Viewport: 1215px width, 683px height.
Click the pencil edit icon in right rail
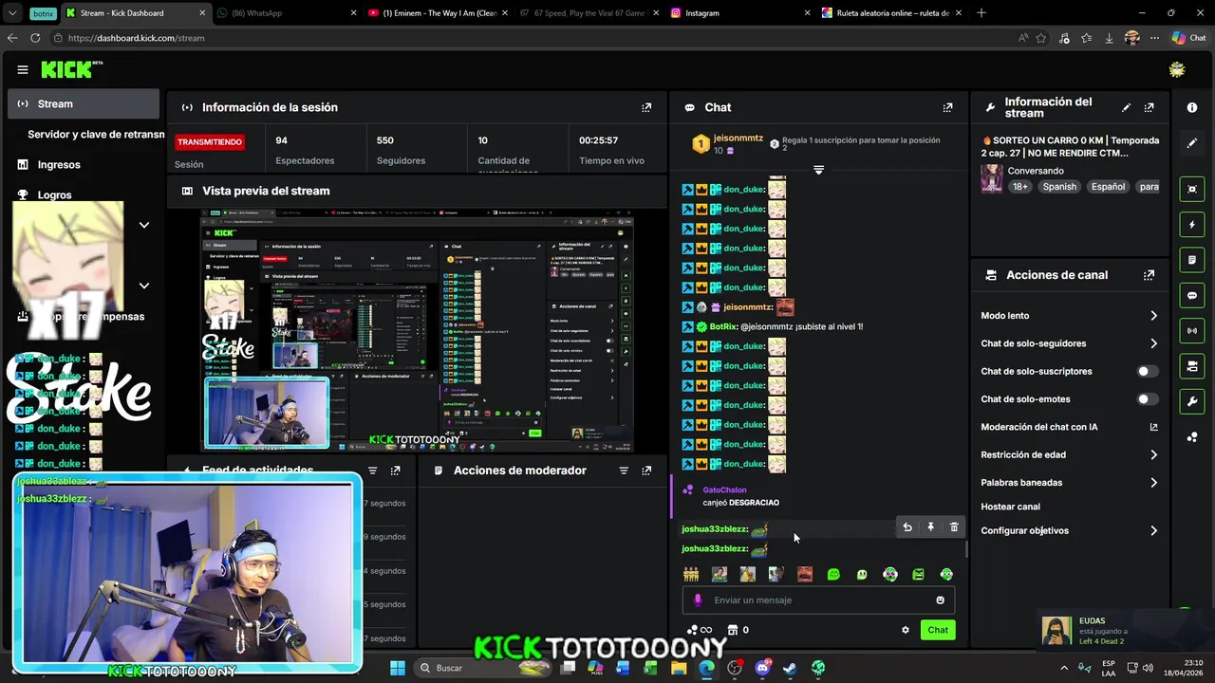pos(1192,143)
